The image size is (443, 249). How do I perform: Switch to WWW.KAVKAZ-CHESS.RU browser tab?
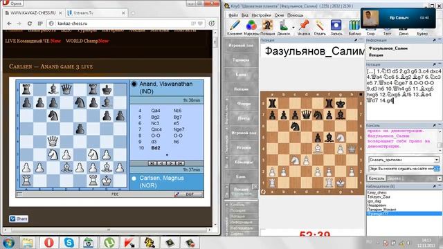(33, 13)
